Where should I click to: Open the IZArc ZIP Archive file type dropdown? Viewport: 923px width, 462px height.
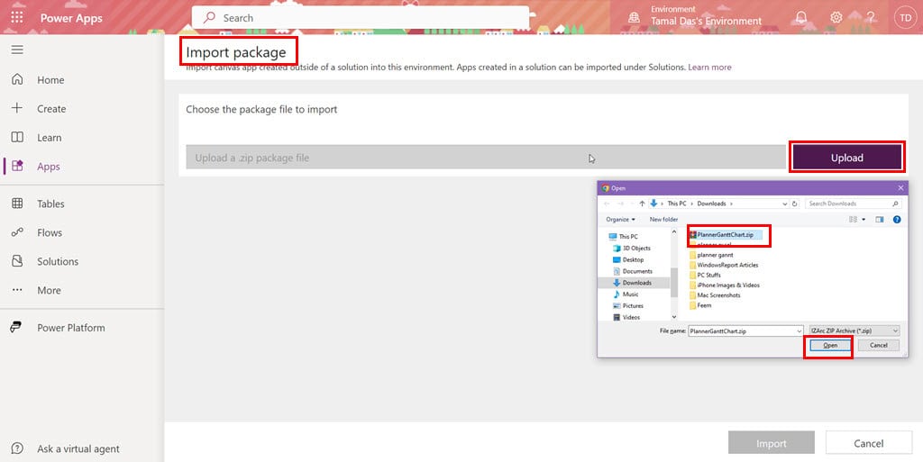pos(854,331)
